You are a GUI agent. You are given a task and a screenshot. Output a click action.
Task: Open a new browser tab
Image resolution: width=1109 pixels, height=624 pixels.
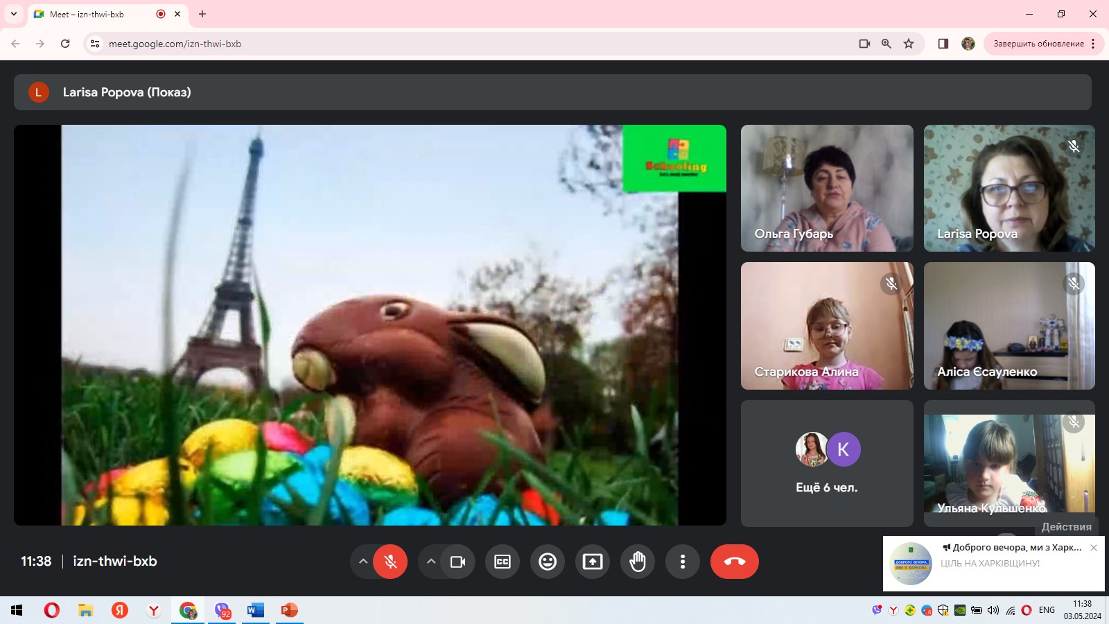[x=202, y=14]
